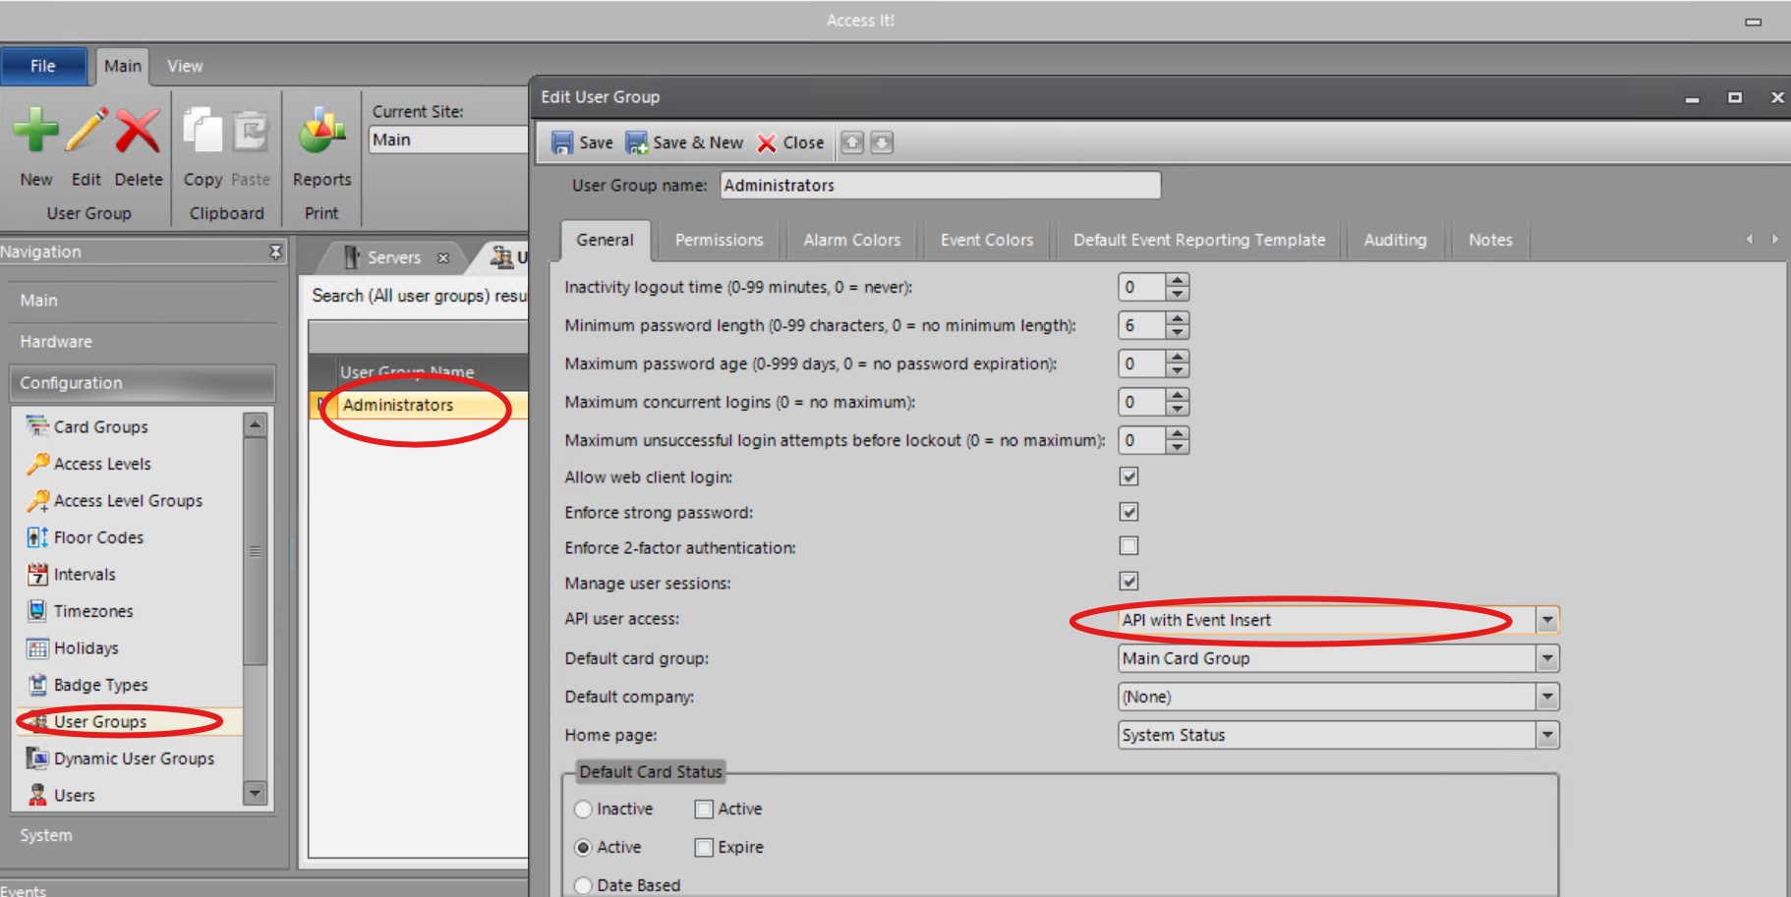Image resolution: width=1791 pixels, height=897 pixels.
Task: Switch to the Permissions tab
Action: [719, 240]
